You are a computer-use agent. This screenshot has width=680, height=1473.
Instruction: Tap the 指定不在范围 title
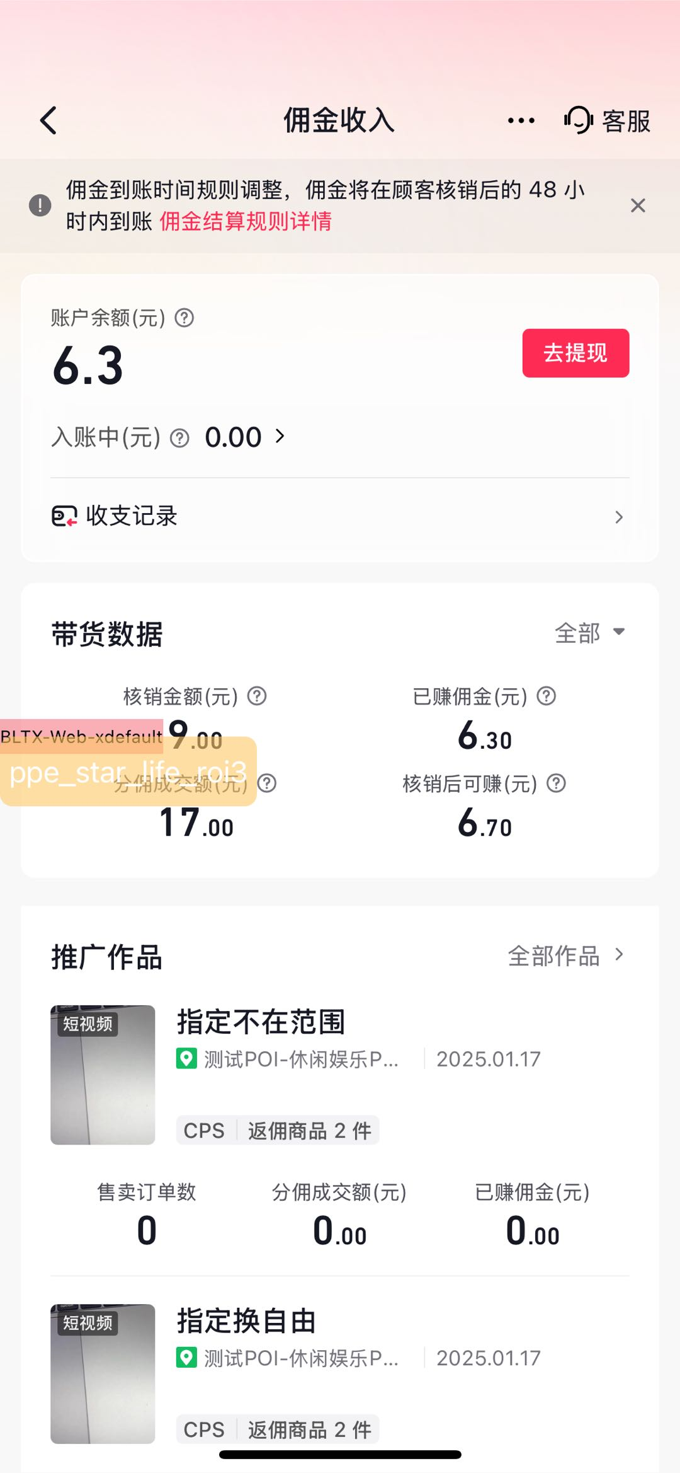(x=261, y=1022)
